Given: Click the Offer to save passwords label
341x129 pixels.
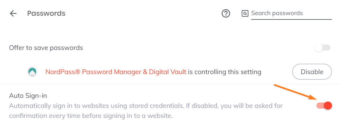Looking at the screenshot, I should pyautogui.click(x=46, y=48).
